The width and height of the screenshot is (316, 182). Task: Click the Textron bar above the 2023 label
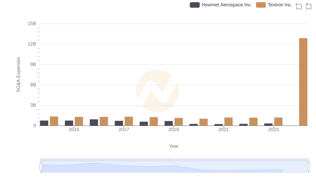278,122
